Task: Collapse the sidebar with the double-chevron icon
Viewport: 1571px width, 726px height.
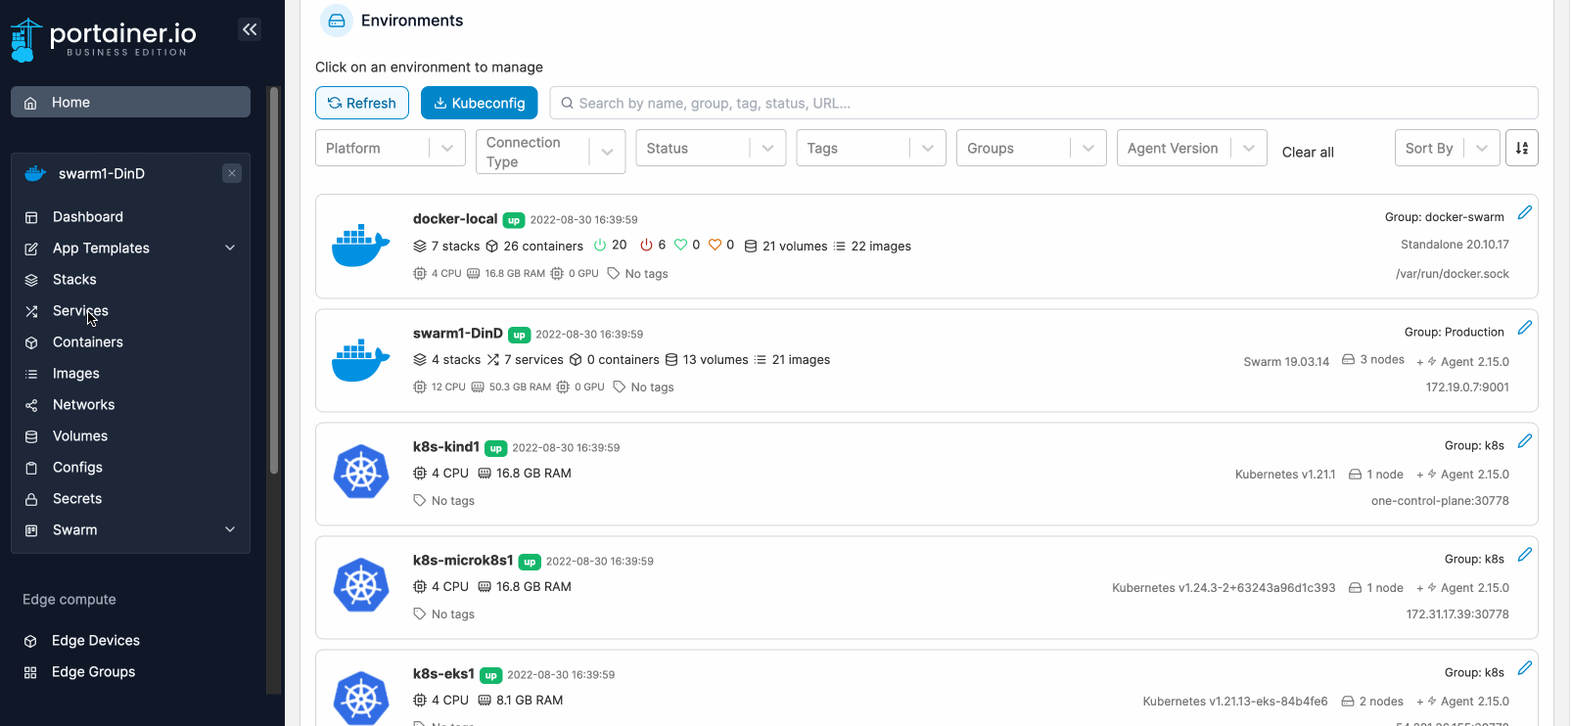Action: (x=250, y=29)
